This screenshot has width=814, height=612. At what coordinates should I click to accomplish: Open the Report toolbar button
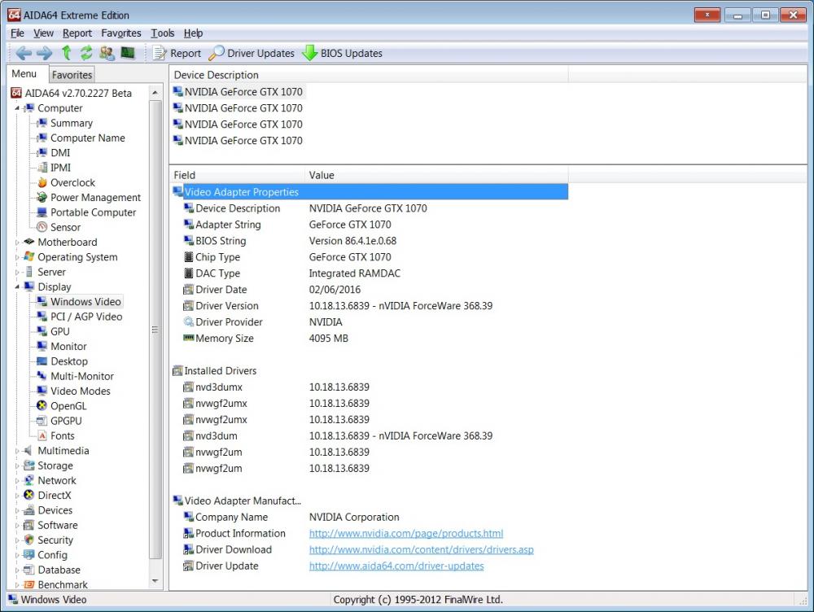click(177, 53)
